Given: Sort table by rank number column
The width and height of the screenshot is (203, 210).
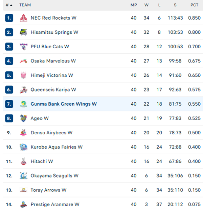Looking at the screenshot, I should [x=9, y=5].
